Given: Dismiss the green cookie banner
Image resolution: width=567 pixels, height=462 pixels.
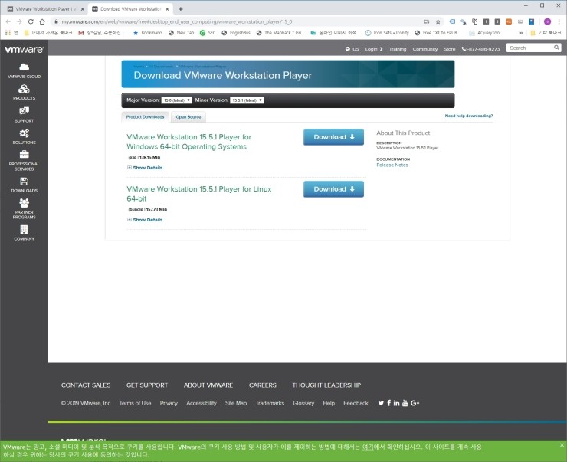Looking at the screenshot, I should pos(562,445).
